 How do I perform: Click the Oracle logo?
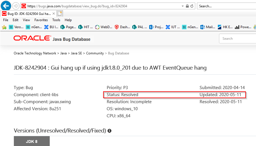tap(32, 38)
